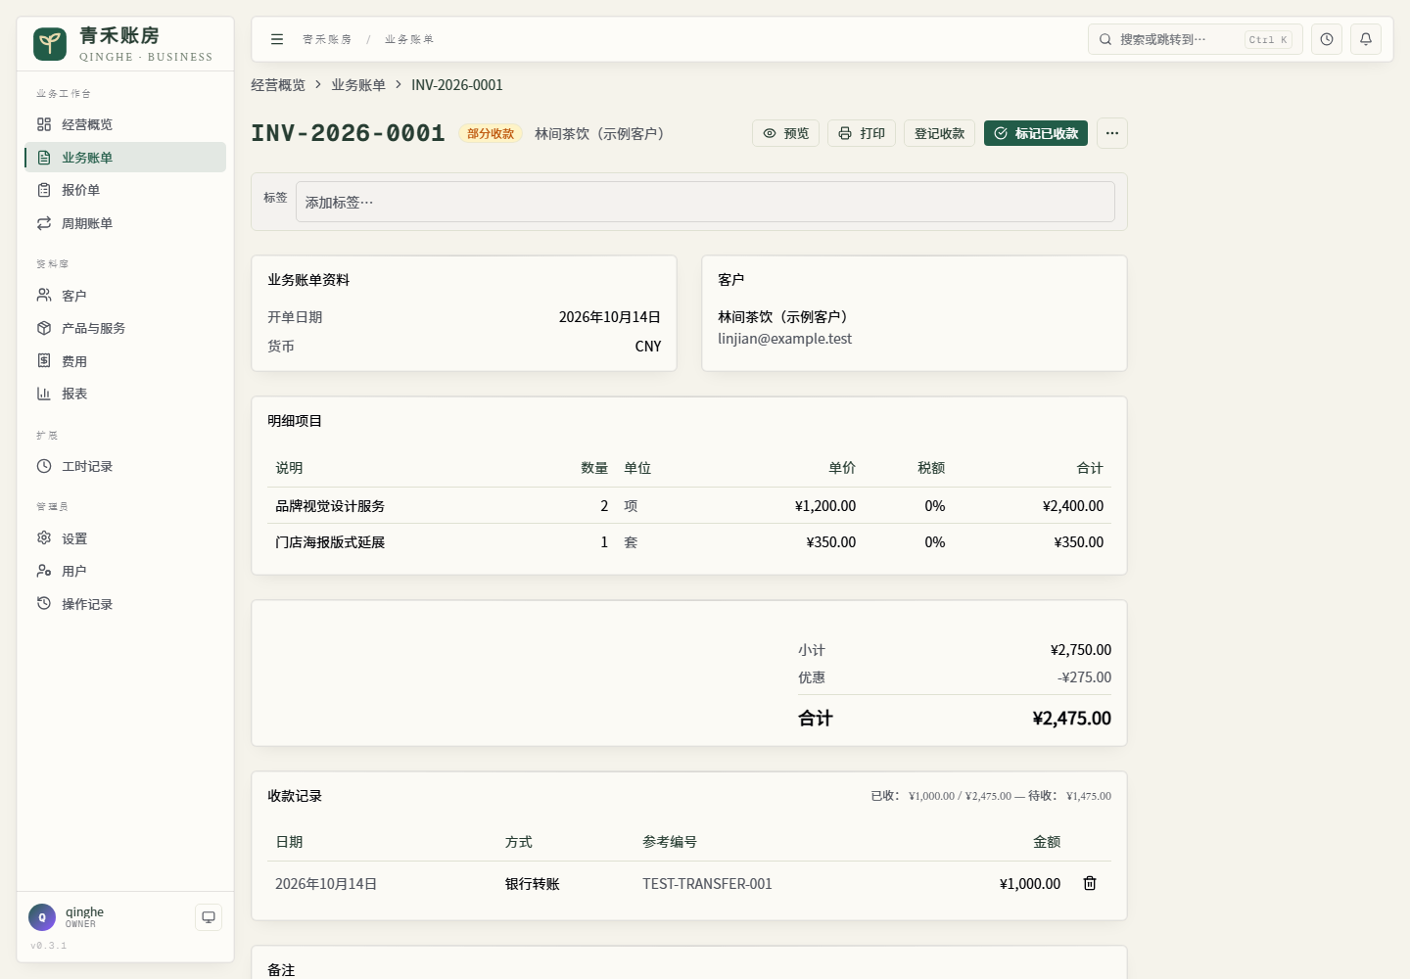
Task: Open 周期账单 in the sidebar
Action: pos(125,223)
